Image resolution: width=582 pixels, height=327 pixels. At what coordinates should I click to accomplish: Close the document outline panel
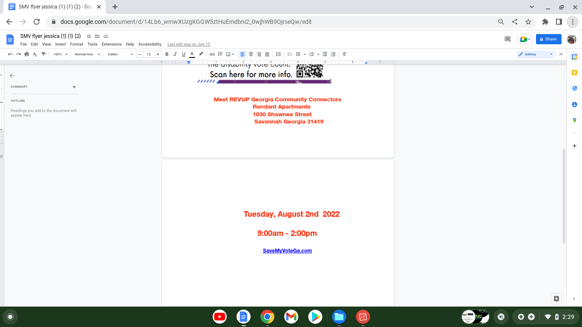pos(12,75)
